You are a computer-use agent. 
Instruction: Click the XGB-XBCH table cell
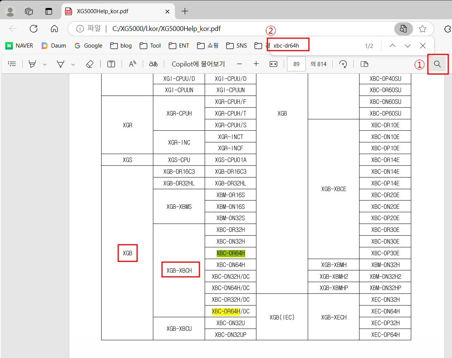179,270
